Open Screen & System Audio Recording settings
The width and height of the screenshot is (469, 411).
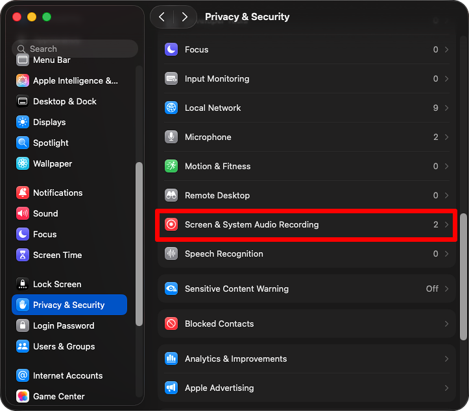[x=306, y=224]
